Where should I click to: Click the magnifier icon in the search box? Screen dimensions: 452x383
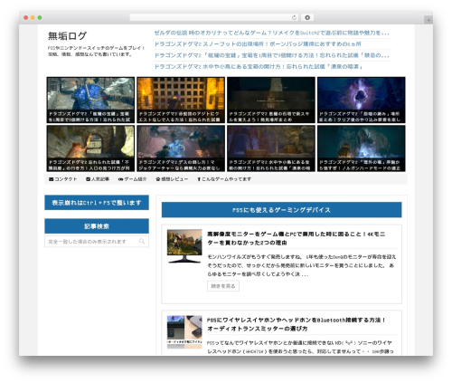tap(142, 241)
